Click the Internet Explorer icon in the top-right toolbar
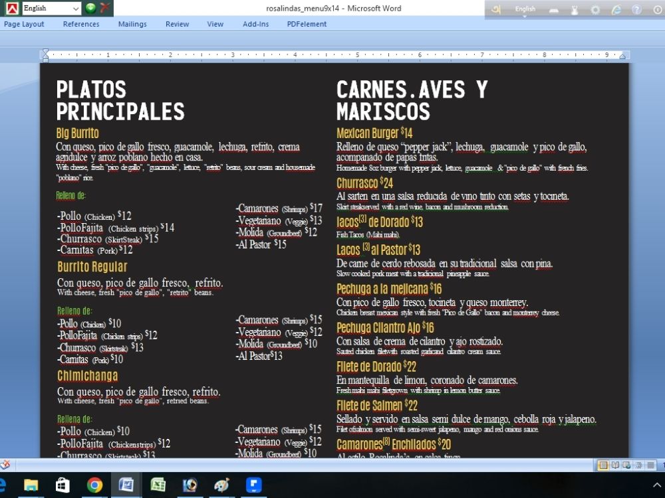The width and height of the screenshot is (665, 498). [x=616, y=10]
